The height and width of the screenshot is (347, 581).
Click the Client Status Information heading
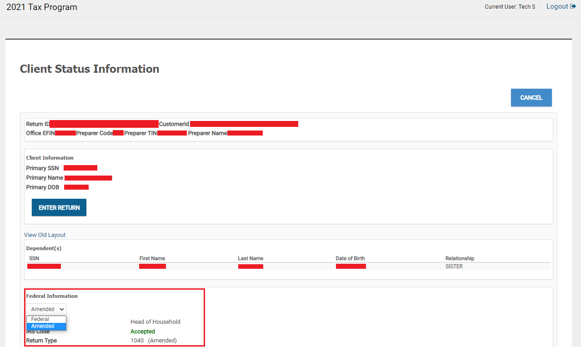pyautogui.click(x=90, y=69)
